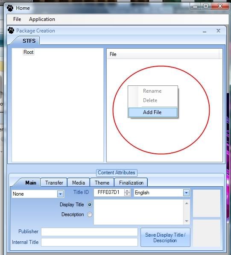Click the File column header
This screenshot has width=231, height=255.
click(x=163, y=54)
